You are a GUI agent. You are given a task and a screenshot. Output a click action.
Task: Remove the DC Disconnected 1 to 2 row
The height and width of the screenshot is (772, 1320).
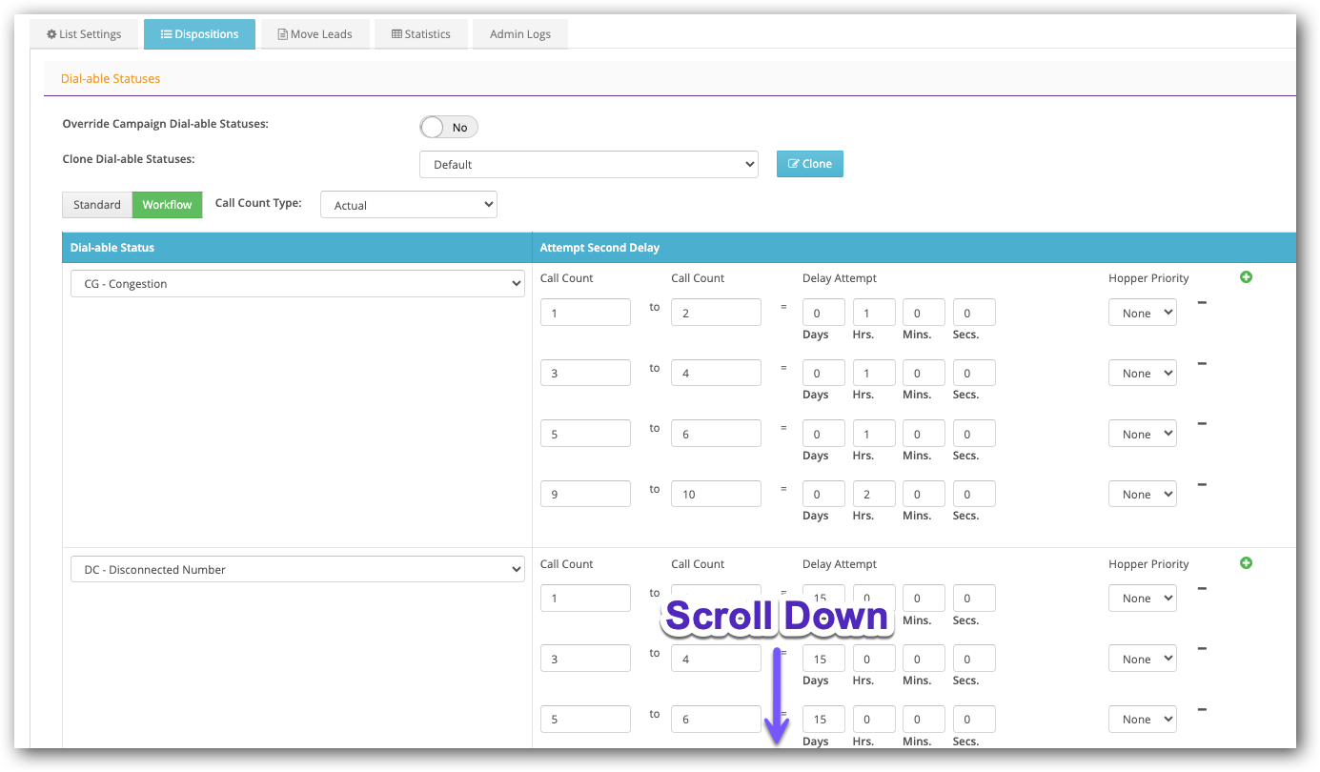[x=1202, y=589]
